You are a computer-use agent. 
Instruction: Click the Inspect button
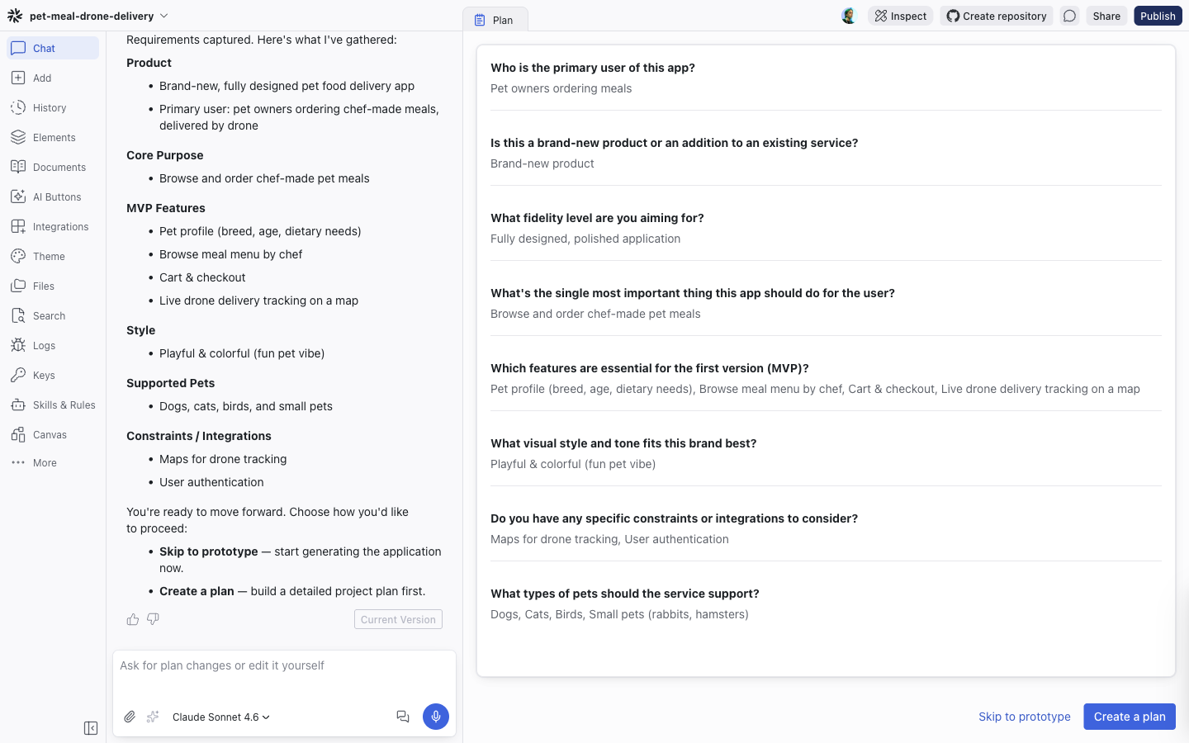click(x=901, y=16)
